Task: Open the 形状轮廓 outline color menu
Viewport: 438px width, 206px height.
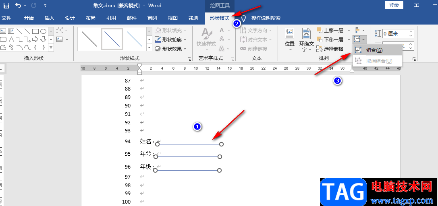Action: [170, 39]
